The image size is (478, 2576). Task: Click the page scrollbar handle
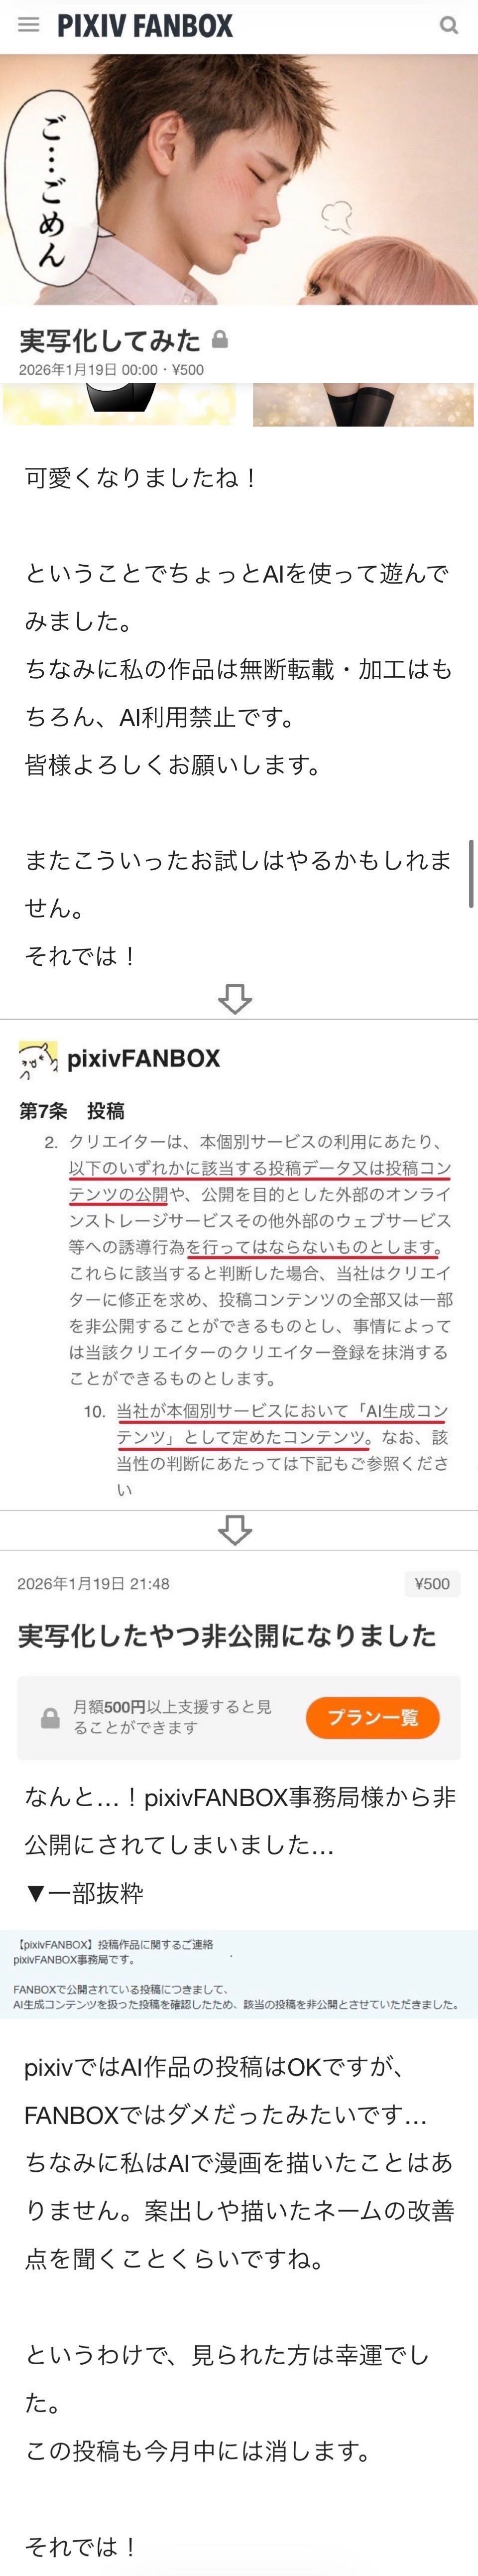(471, 873)
